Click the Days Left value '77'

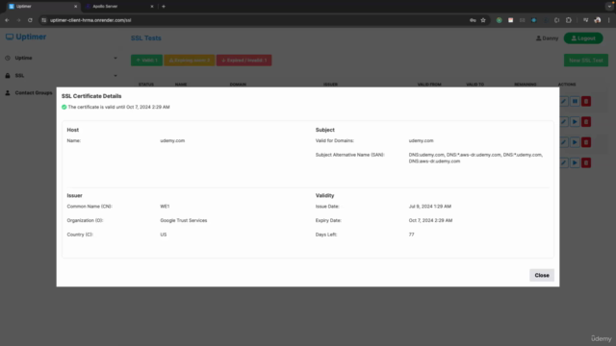point(411,235)
